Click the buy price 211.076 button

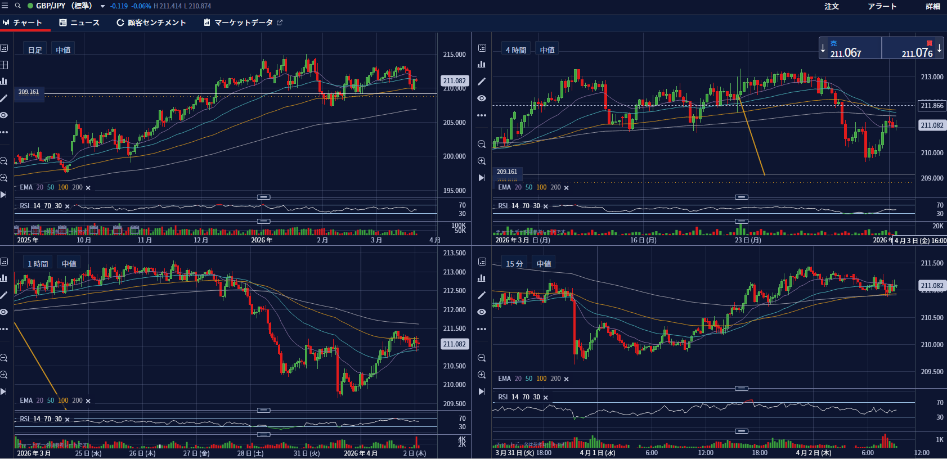pos(913,48)
